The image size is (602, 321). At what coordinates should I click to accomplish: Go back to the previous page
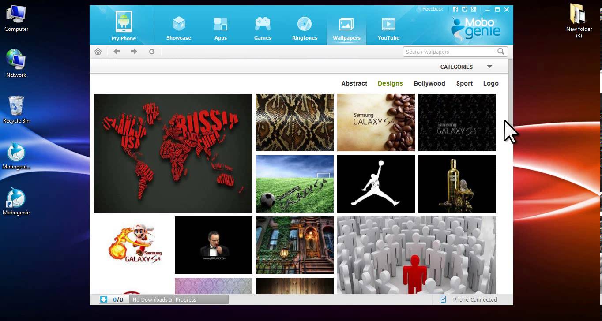click(x=117, y=52)
